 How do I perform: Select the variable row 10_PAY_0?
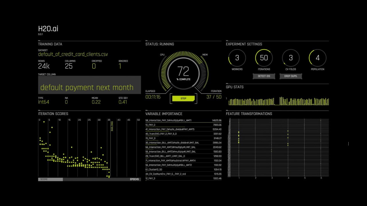tap(183, 125)
